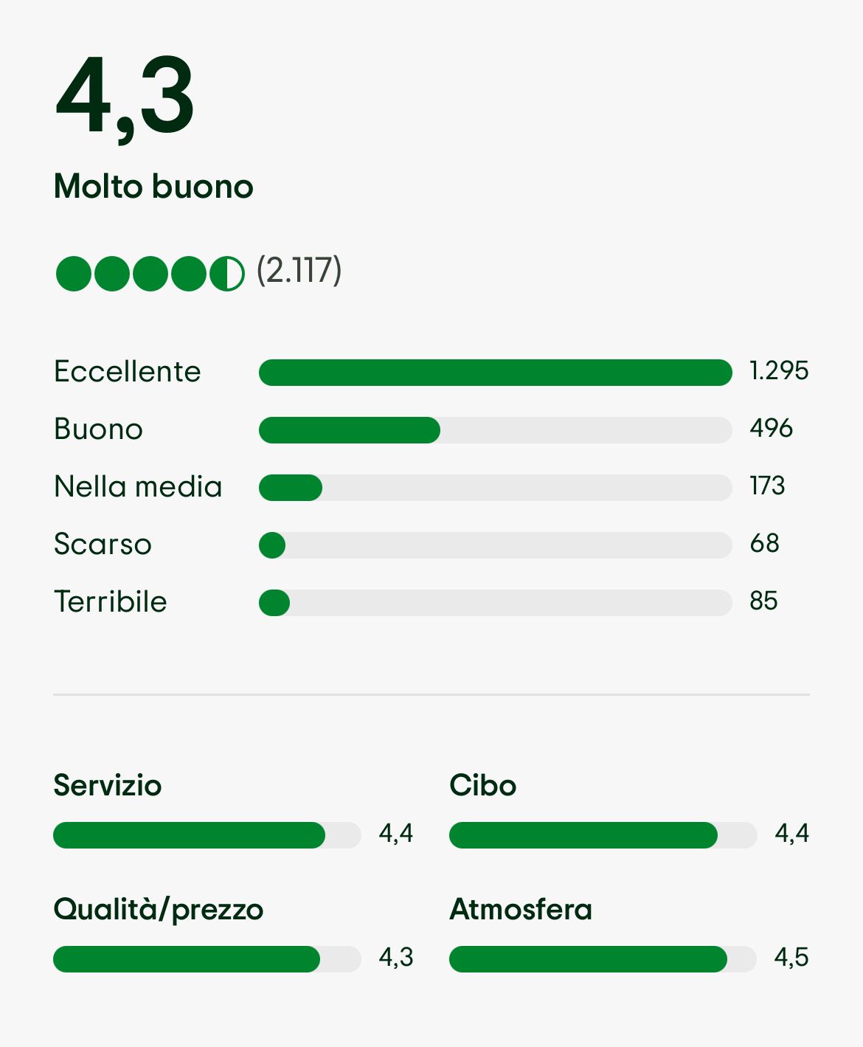The image size is (863, 1047).
Task: Click the Atmosfera rating bar
Action: pos(603,959)
